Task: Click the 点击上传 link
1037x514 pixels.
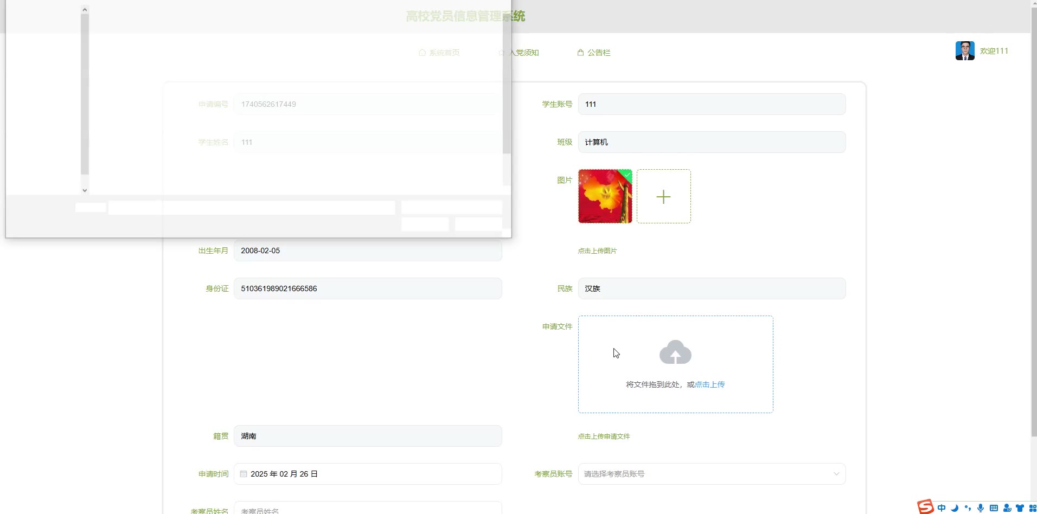Action: (709, 384)
